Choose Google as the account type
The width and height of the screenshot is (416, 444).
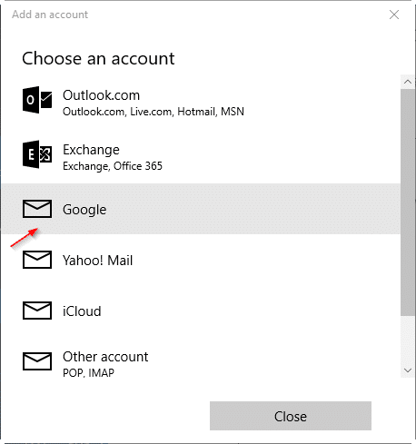point(201,209)
